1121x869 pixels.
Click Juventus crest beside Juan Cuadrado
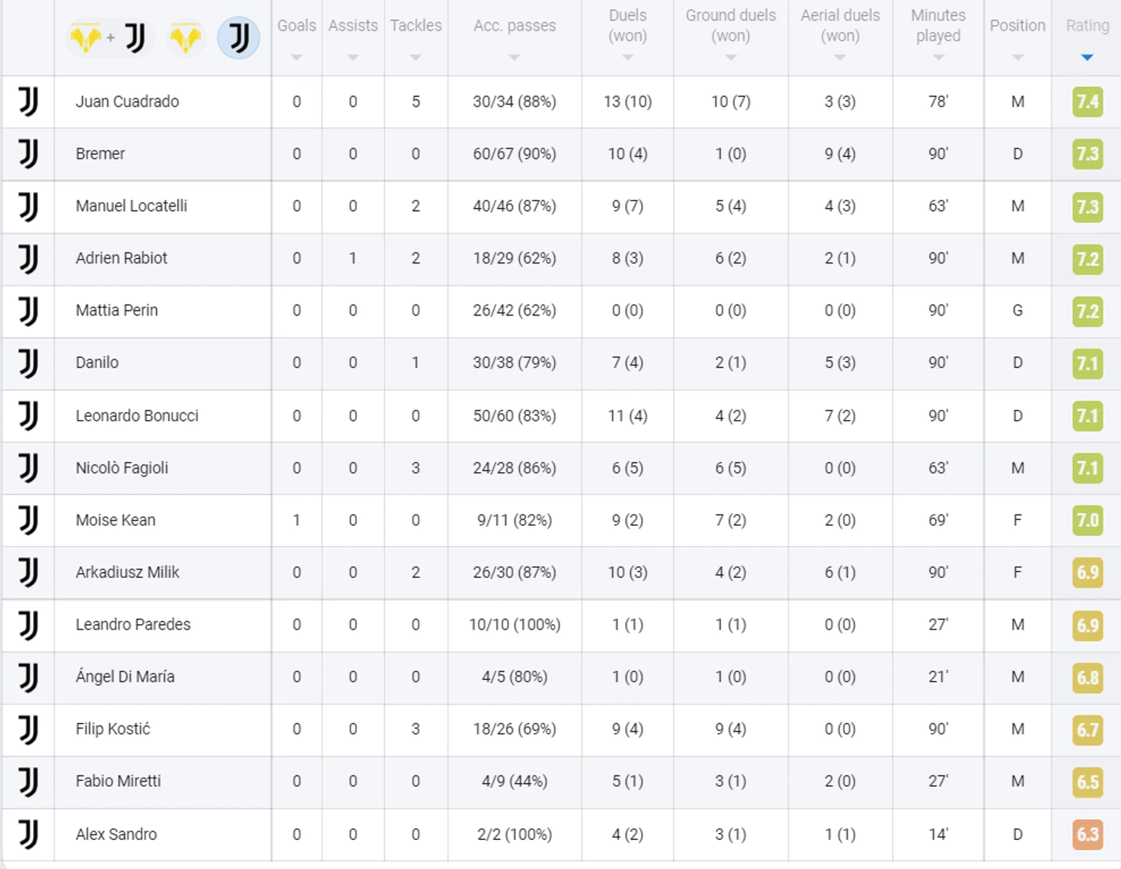pyautogui.click(x=28, y=101)
